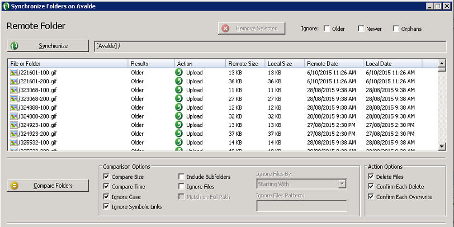Open the Ignore Files By dropdown
The width and height of the screenshot is (454, 227).
coord(342,184)
